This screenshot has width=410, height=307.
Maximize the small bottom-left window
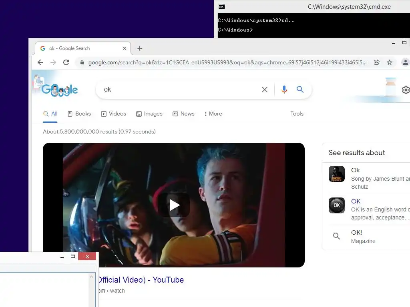coord(73,256)
